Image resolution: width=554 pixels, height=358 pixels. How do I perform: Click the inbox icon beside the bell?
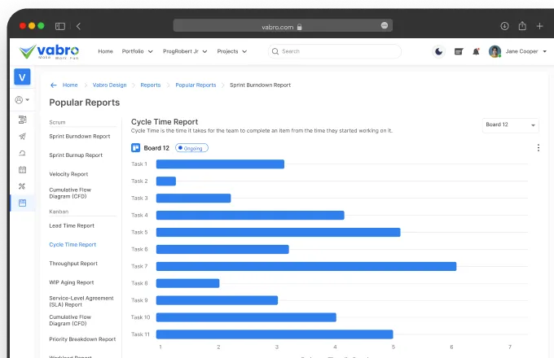pos(458,51)
